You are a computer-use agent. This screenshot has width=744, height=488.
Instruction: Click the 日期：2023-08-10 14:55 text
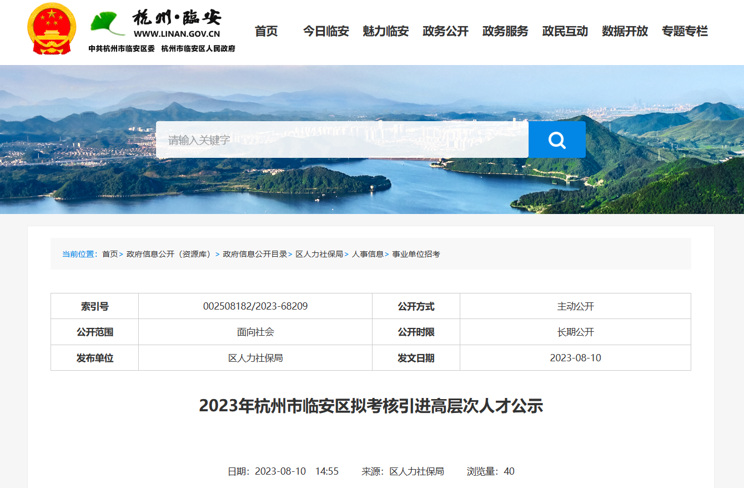(283, 471)
